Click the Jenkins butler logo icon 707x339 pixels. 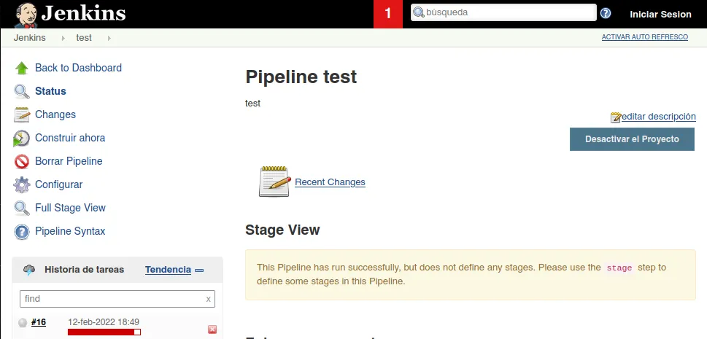point(26,15)
